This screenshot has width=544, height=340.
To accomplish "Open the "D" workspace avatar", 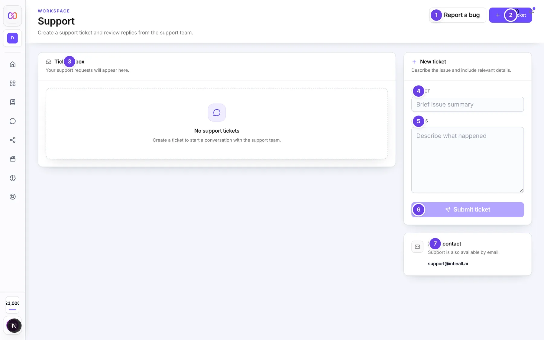I will pos(12,38).
